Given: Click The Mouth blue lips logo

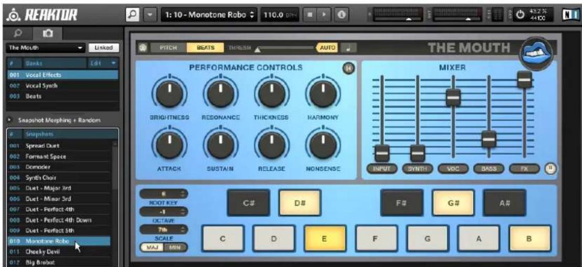Looking at the screenshot, I should pos(536,54).
